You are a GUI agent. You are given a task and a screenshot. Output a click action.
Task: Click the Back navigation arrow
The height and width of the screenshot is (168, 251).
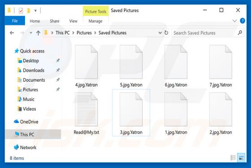point(12,33)
